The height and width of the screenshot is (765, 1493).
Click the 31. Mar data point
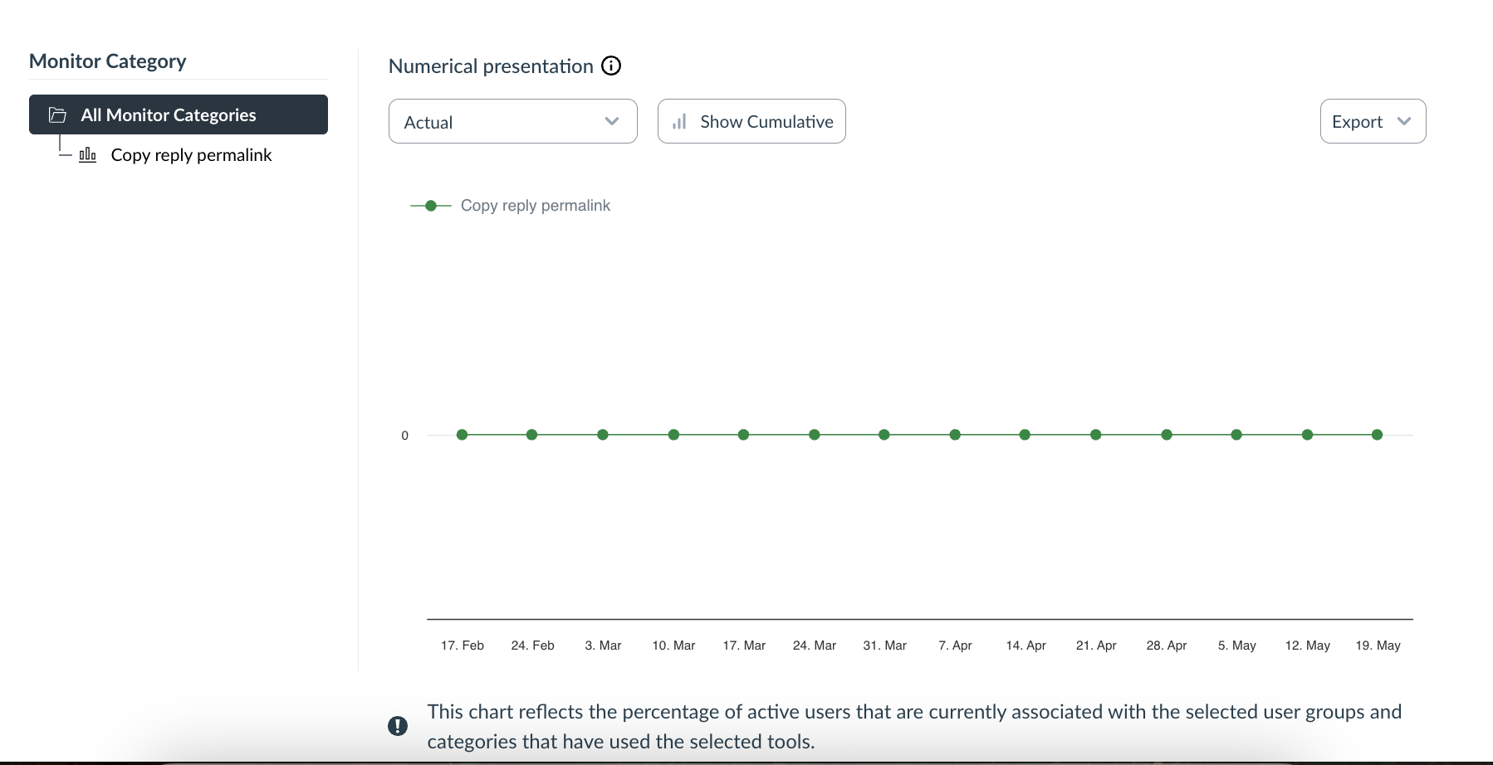pos(884,435)
